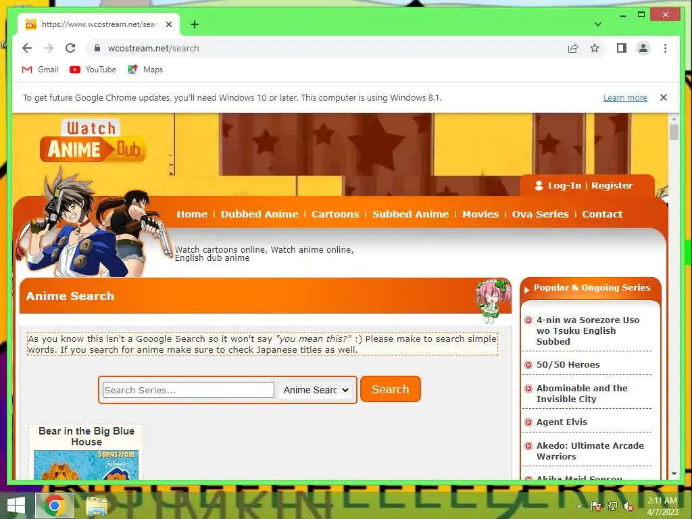The image size is (692, 519).
Task: Click the Chrome taskbar icon
Action: pyautogui.click(x=55, y=505)
